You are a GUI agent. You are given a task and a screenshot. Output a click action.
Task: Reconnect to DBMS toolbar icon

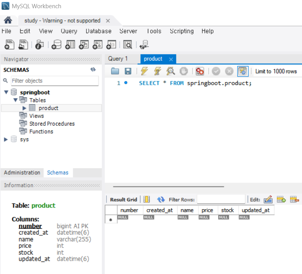point(144,45)
